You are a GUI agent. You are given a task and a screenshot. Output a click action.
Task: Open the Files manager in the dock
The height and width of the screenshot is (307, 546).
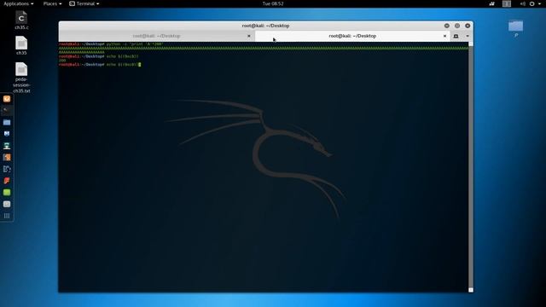7,122
